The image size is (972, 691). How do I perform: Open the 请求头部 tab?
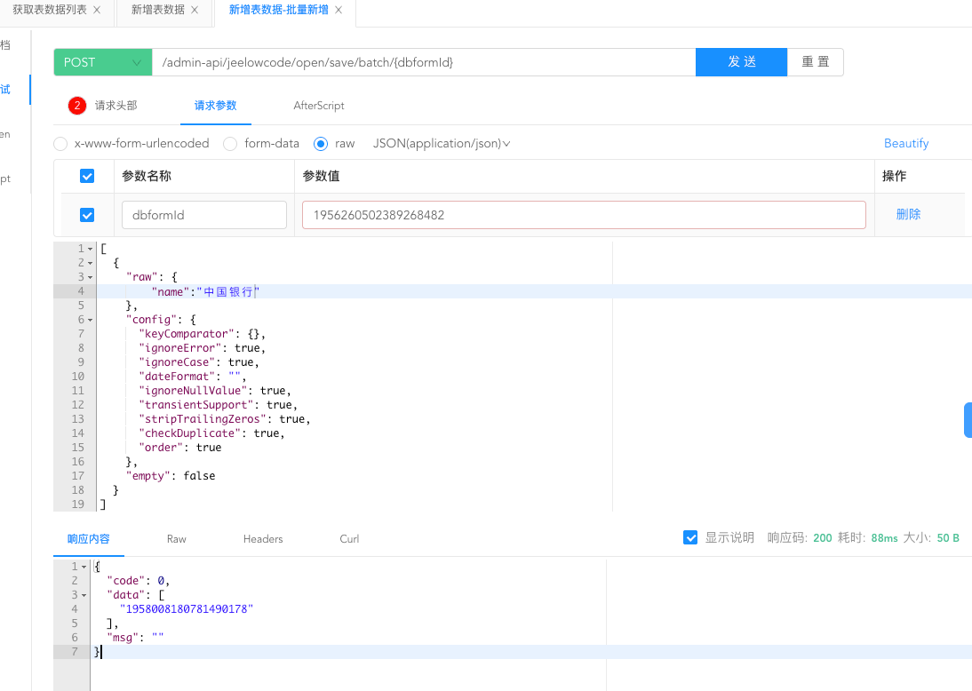coord(116,106)
